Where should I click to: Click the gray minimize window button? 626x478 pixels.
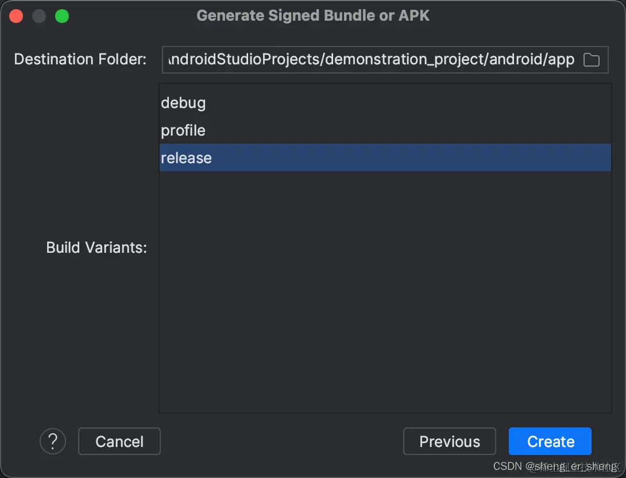pos(39,16)
